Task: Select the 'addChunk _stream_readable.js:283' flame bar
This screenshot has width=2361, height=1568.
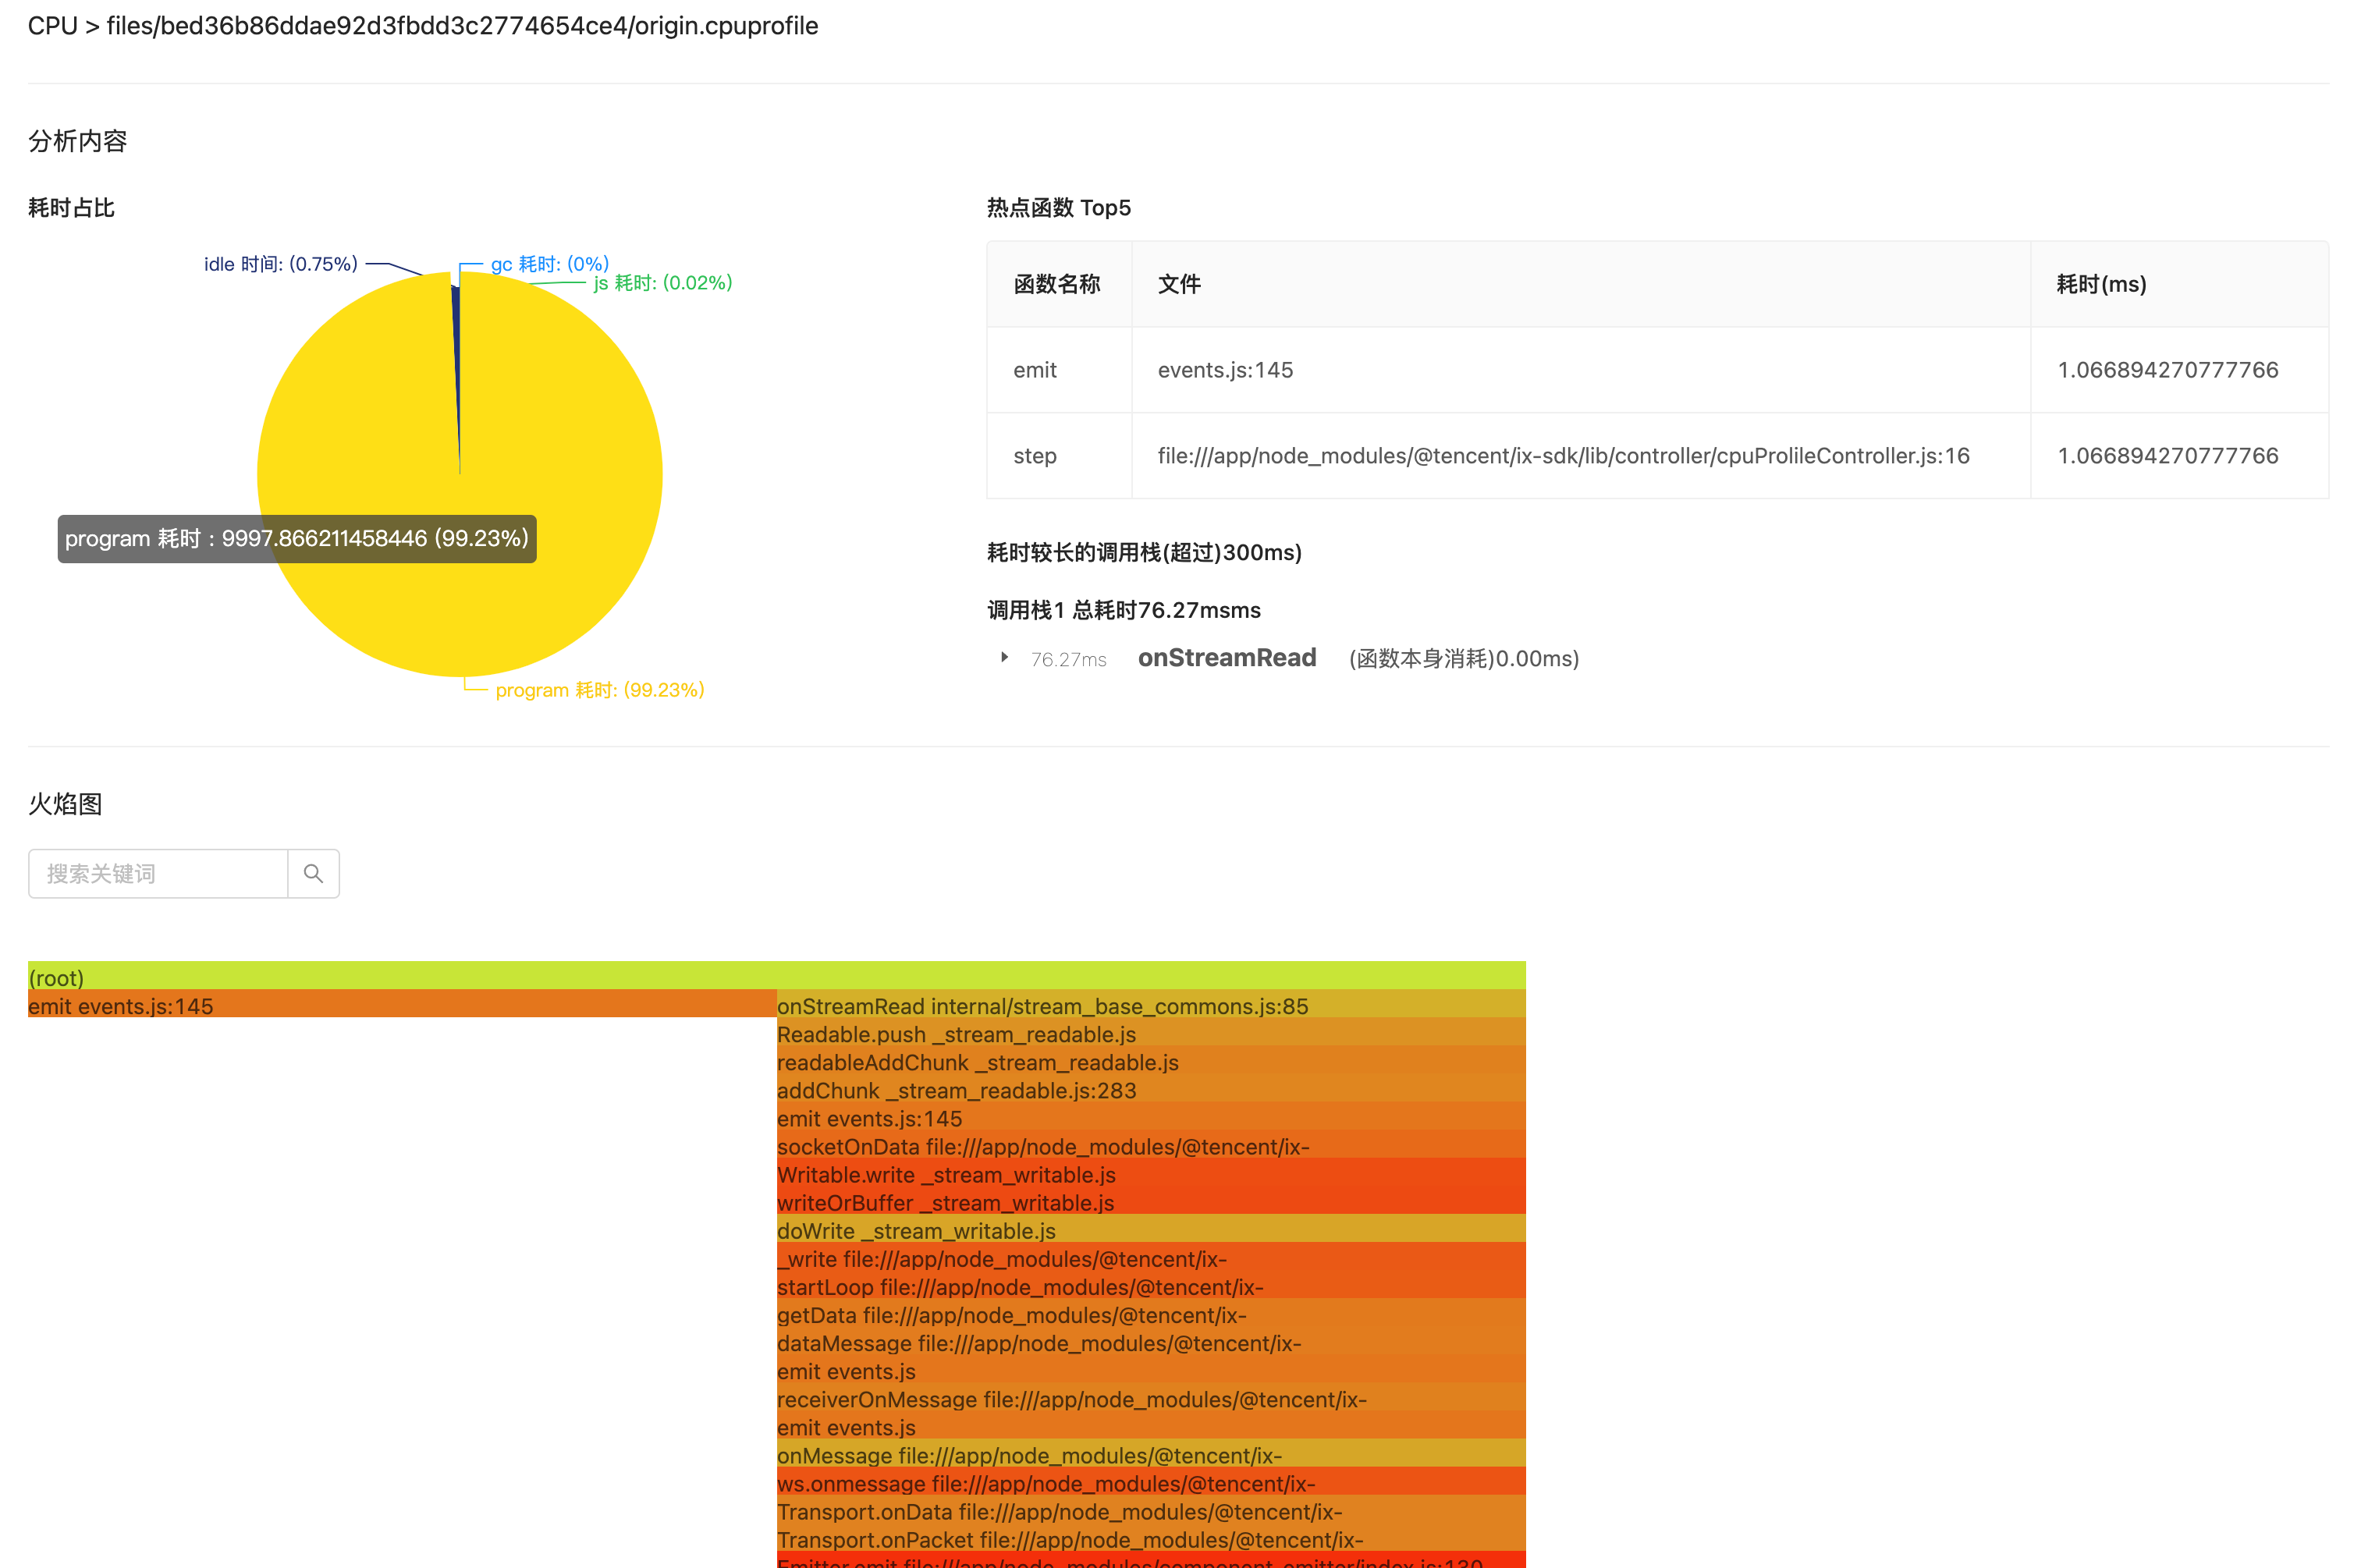Action: pyautogui.click(x=1151, y=1088)
